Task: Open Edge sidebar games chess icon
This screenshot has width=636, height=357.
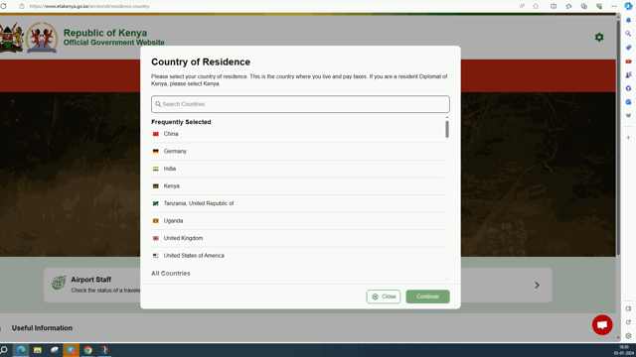Action: (628, 75)
